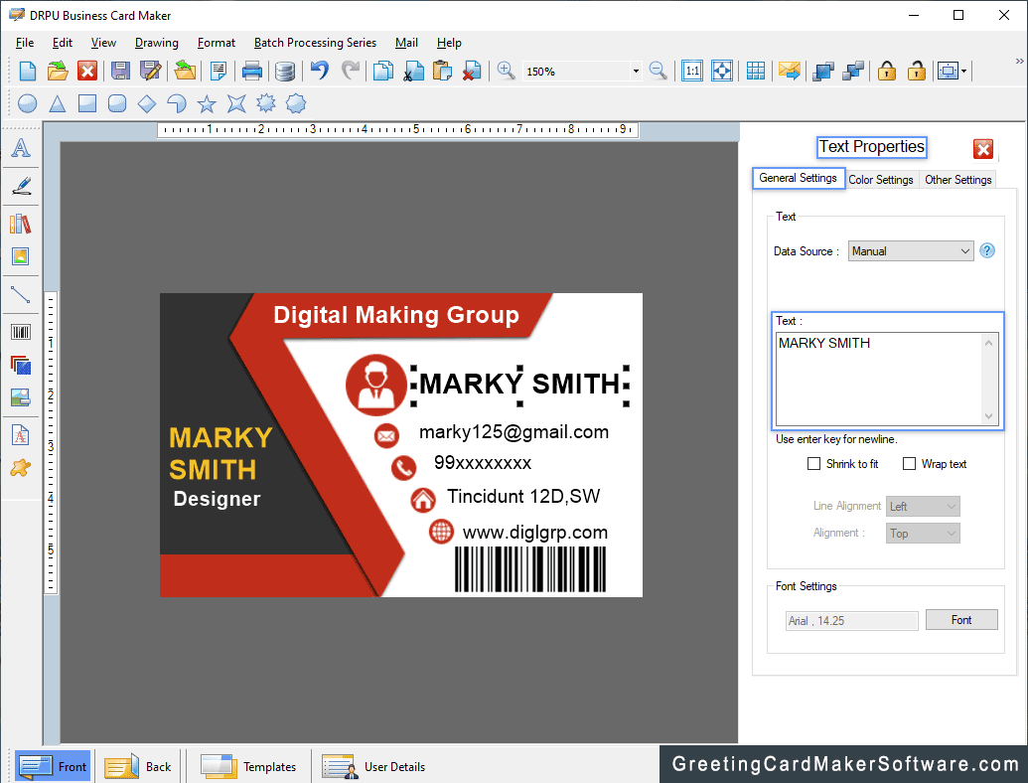
Task: Switch to the General Settings tab
Action: (x=798, y=178)
